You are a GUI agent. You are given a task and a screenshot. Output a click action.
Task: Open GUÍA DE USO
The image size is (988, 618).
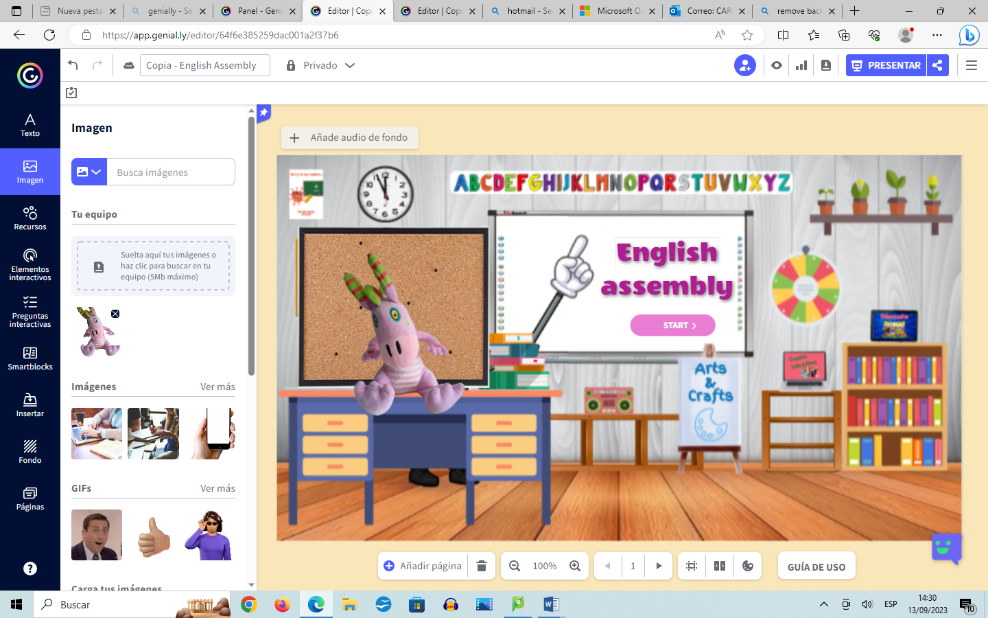coord(816,565)
